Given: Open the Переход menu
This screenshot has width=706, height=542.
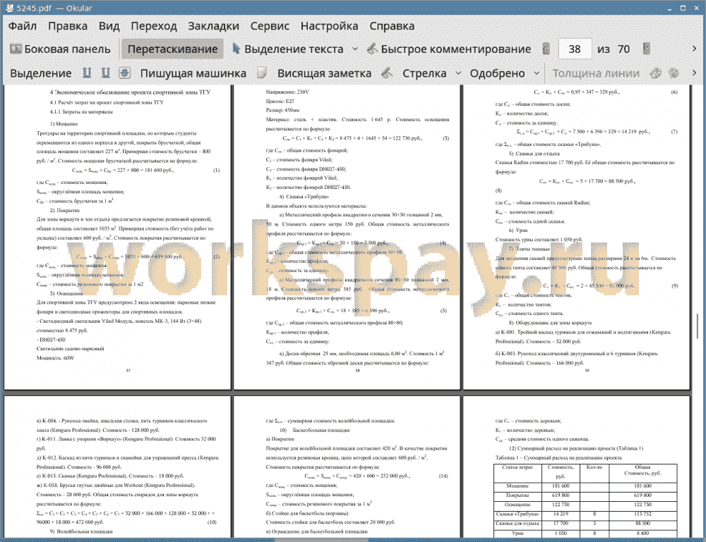Looking at the screenshot, I should 154,26.
